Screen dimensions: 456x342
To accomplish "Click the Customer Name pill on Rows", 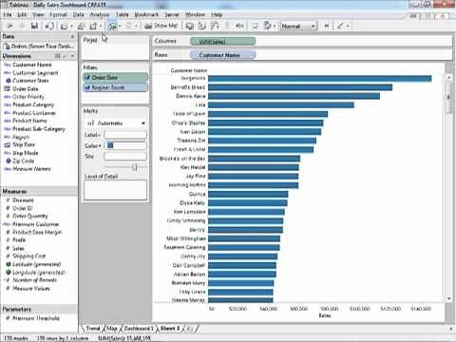I will 222,55.
